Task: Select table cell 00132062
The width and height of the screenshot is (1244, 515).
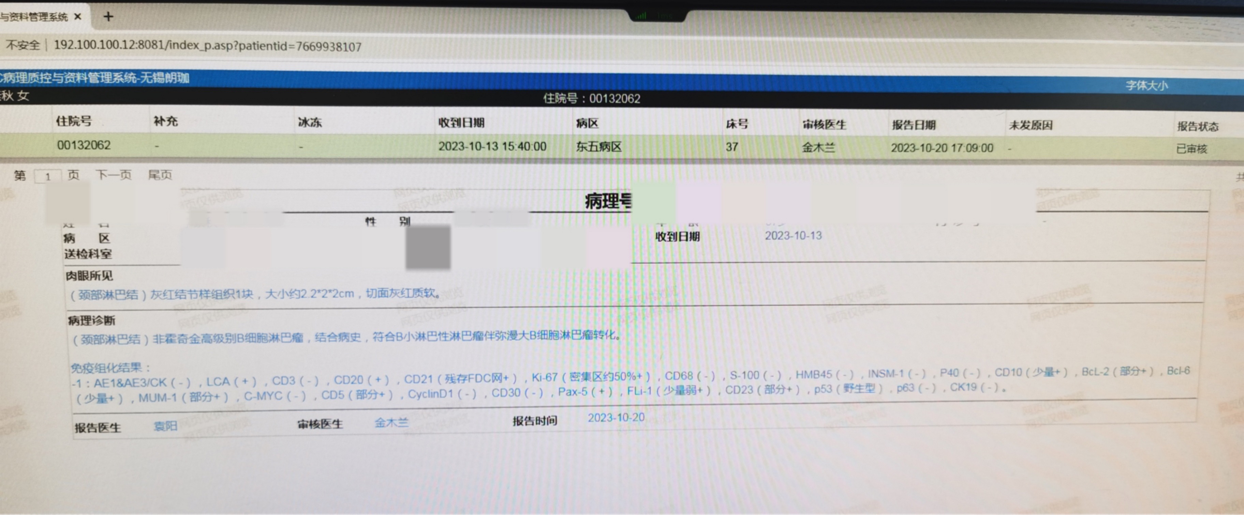Action: coord(84,145)
